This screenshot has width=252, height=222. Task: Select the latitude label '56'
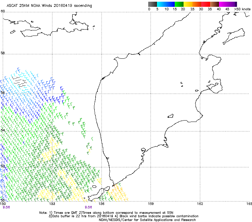(x=3, y=93)
